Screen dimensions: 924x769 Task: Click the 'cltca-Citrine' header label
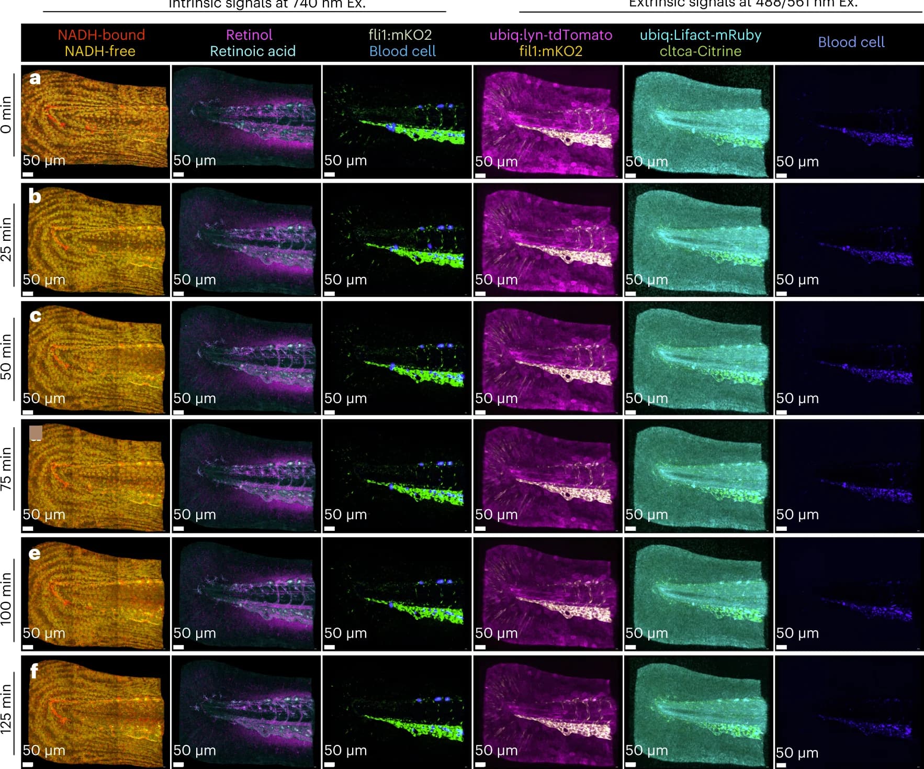(x=701, y=51)
